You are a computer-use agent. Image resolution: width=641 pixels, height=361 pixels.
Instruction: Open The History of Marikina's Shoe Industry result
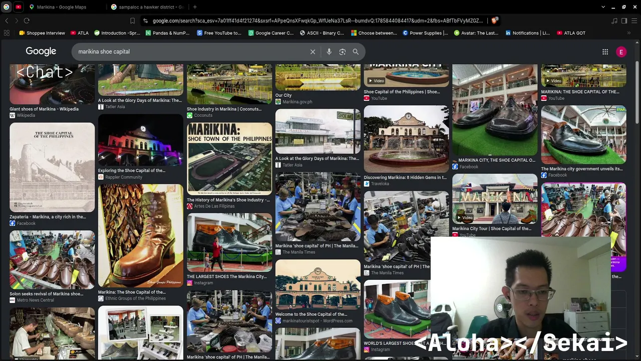228,200
